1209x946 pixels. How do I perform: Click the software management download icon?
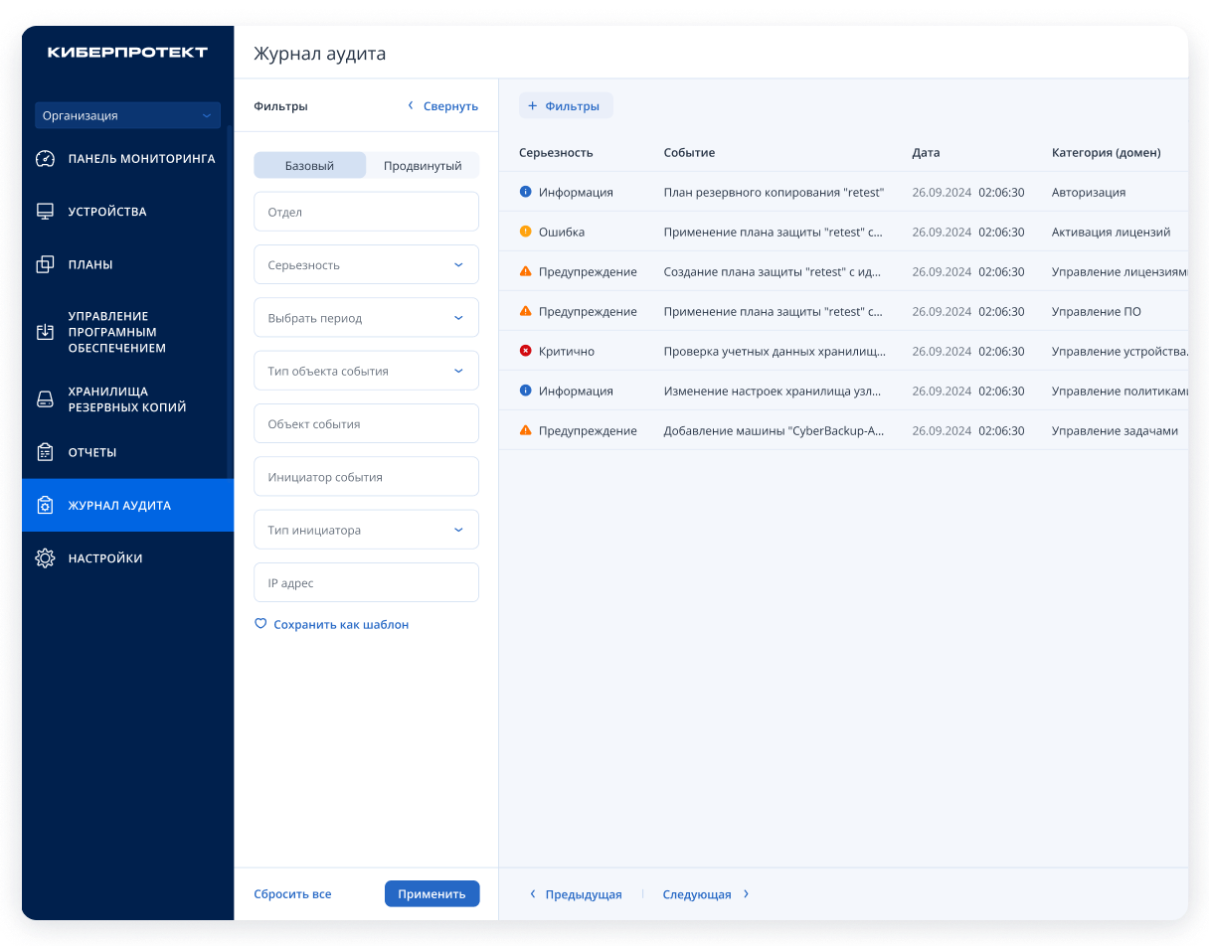45,332
